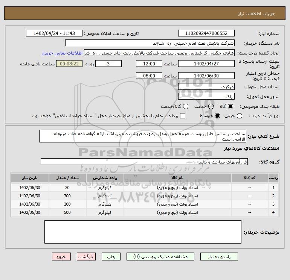
Task: Click the buyer organization name field
Action: point(150,43)
